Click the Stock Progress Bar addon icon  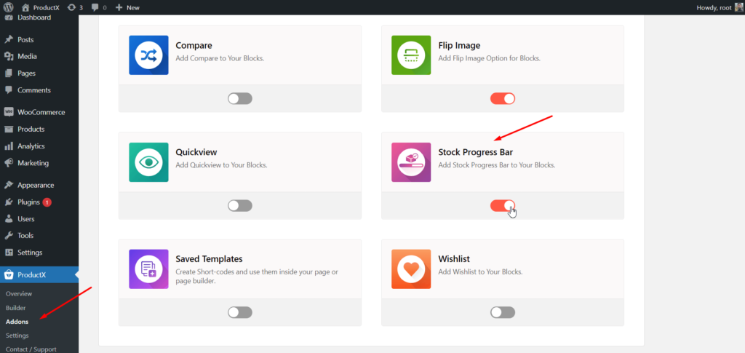pyautogui.click(x=411, y=162)
